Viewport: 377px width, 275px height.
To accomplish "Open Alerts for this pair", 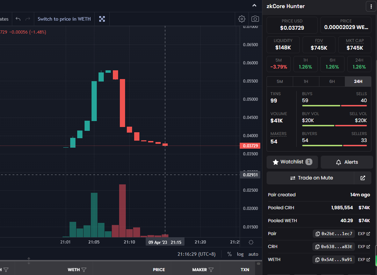I will tap(347, 162).
